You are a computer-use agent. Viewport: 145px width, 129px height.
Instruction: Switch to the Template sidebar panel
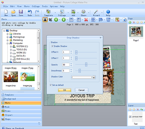(21, 95)
